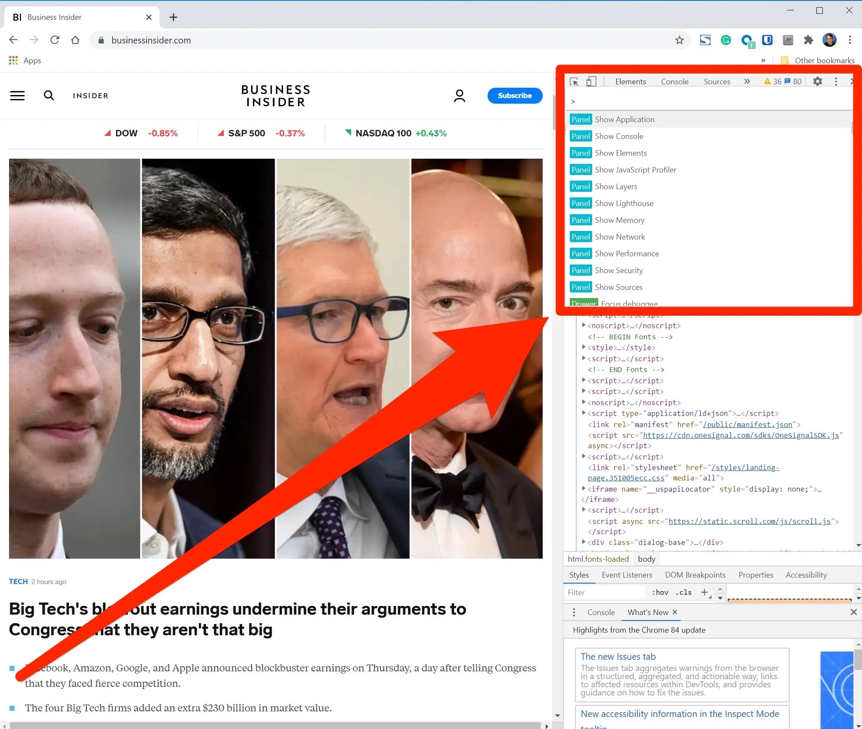
Task: Switch to the Event Listeners tab
Action: point(627,575)
